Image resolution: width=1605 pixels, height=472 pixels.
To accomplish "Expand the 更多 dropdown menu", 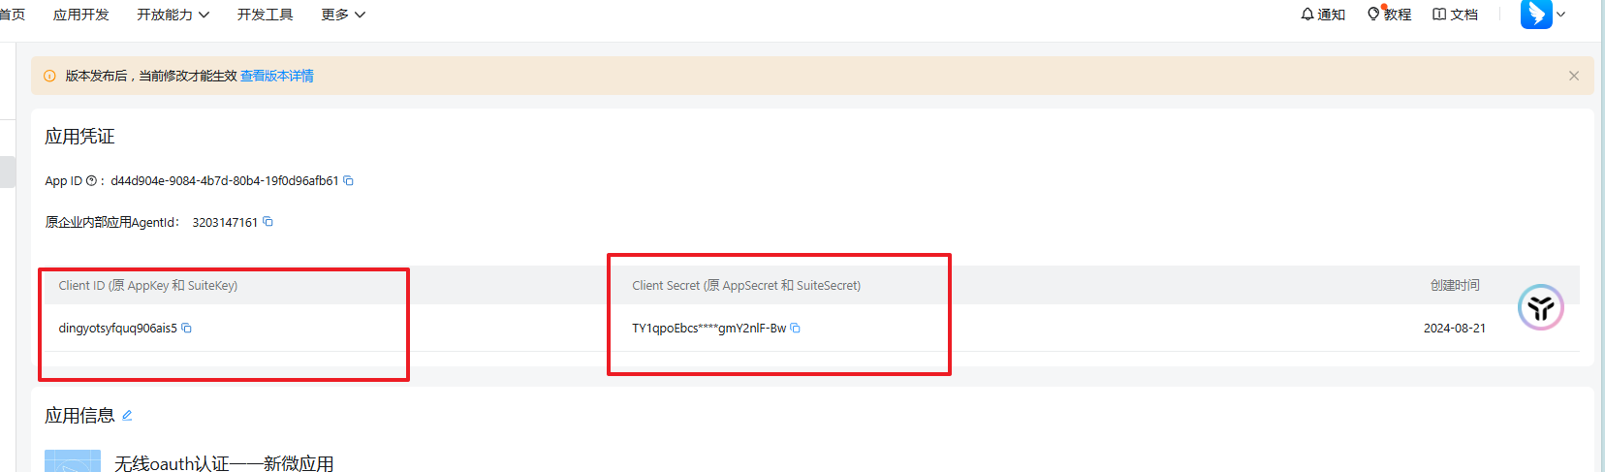I will (x=344, y=15).
